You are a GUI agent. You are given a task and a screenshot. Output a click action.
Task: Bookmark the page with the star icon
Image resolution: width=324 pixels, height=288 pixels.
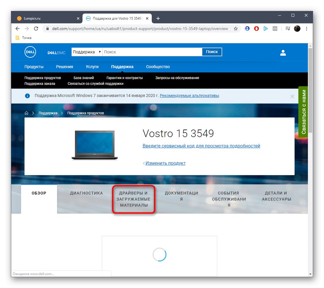[x=236, y=29]
